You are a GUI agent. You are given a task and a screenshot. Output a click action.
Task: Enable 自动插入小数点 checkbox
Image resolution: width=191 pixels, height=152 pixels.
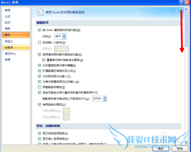[39, 43]
